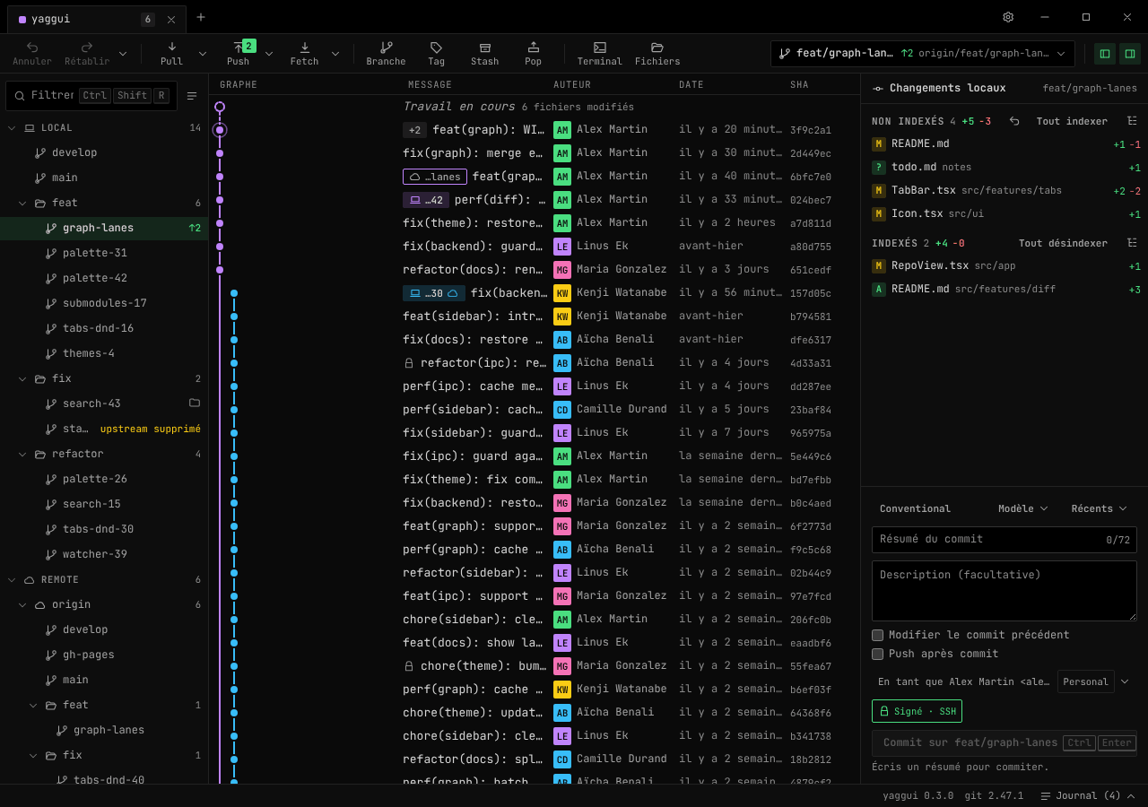Toggle the Conventional commit mode
Viewport: 1148px width, 807px height.
point(915,508)
